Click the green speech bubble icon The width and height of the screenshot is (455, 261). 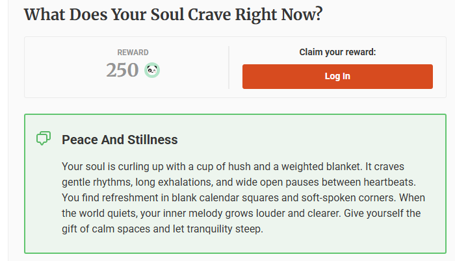(44, 139)
